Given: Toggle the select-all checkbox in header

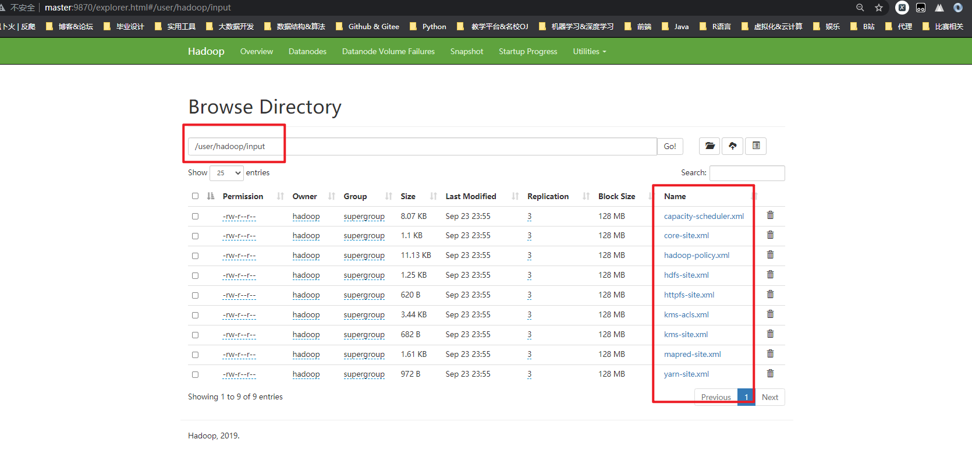Looking at the screenshot, I should click(x=195, y=196).
